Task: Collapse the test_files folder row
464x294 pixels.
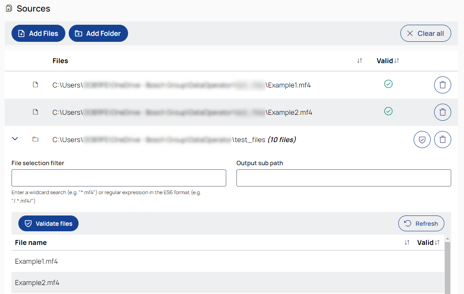Action: 15,139
